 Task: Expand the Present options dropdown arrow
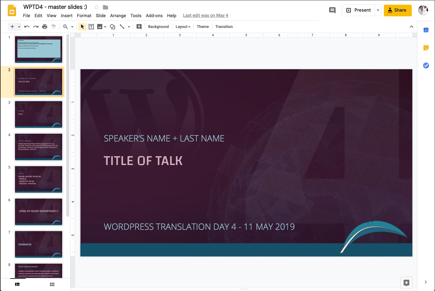(x=378, y=10)
